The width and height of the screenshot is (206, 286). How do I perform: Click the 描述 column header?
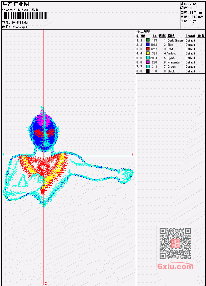[171, 36]
